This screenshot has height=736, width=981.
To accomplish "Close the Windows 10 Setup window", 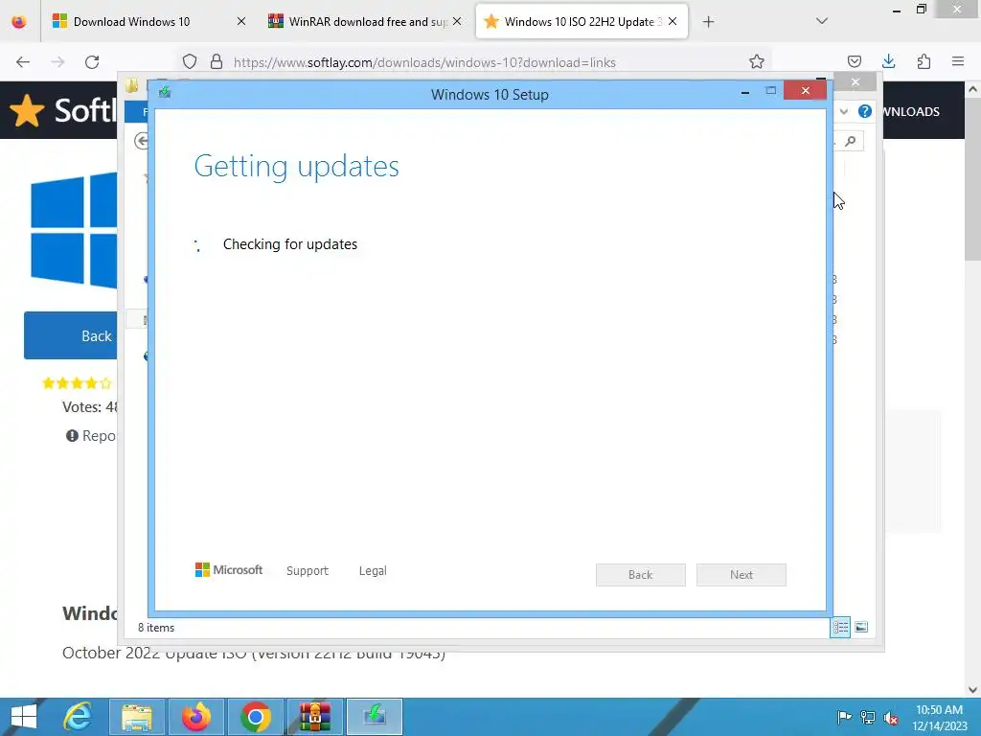I will pyautogui.click(x=805, y=91).
